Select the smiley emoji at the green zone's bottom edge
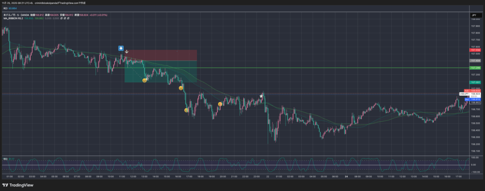Viewport: 485px width, 191px height. click(x=144, y=81)
